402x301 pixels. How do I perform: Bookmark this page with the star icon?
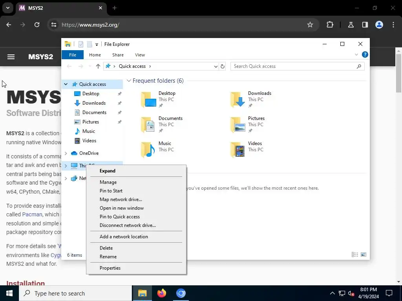(x=310, y=25)
